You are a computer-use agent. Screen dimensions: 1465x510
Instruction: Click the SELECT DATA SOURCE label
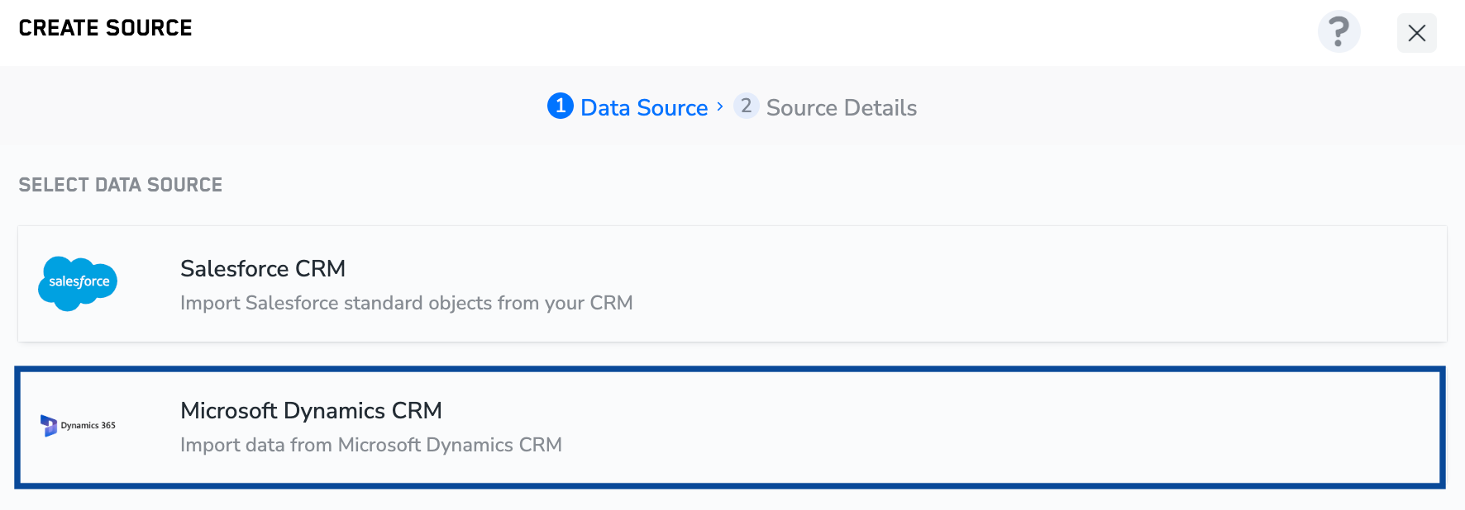120,185
